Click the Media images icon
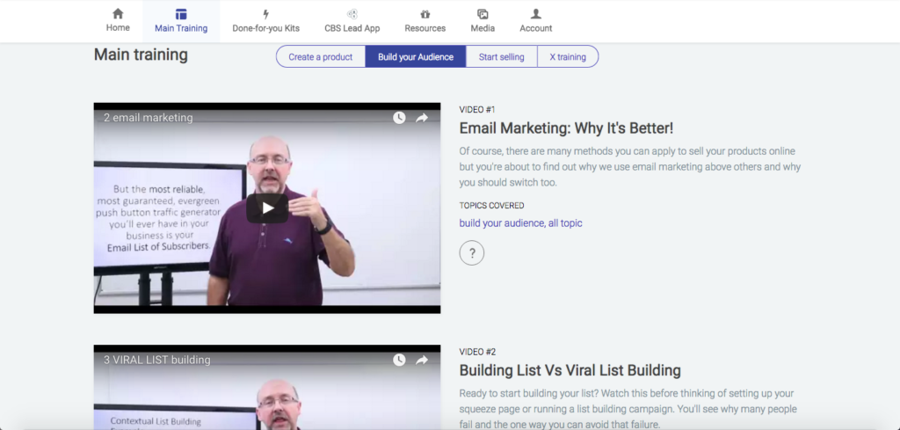 [x=483, y=14]
